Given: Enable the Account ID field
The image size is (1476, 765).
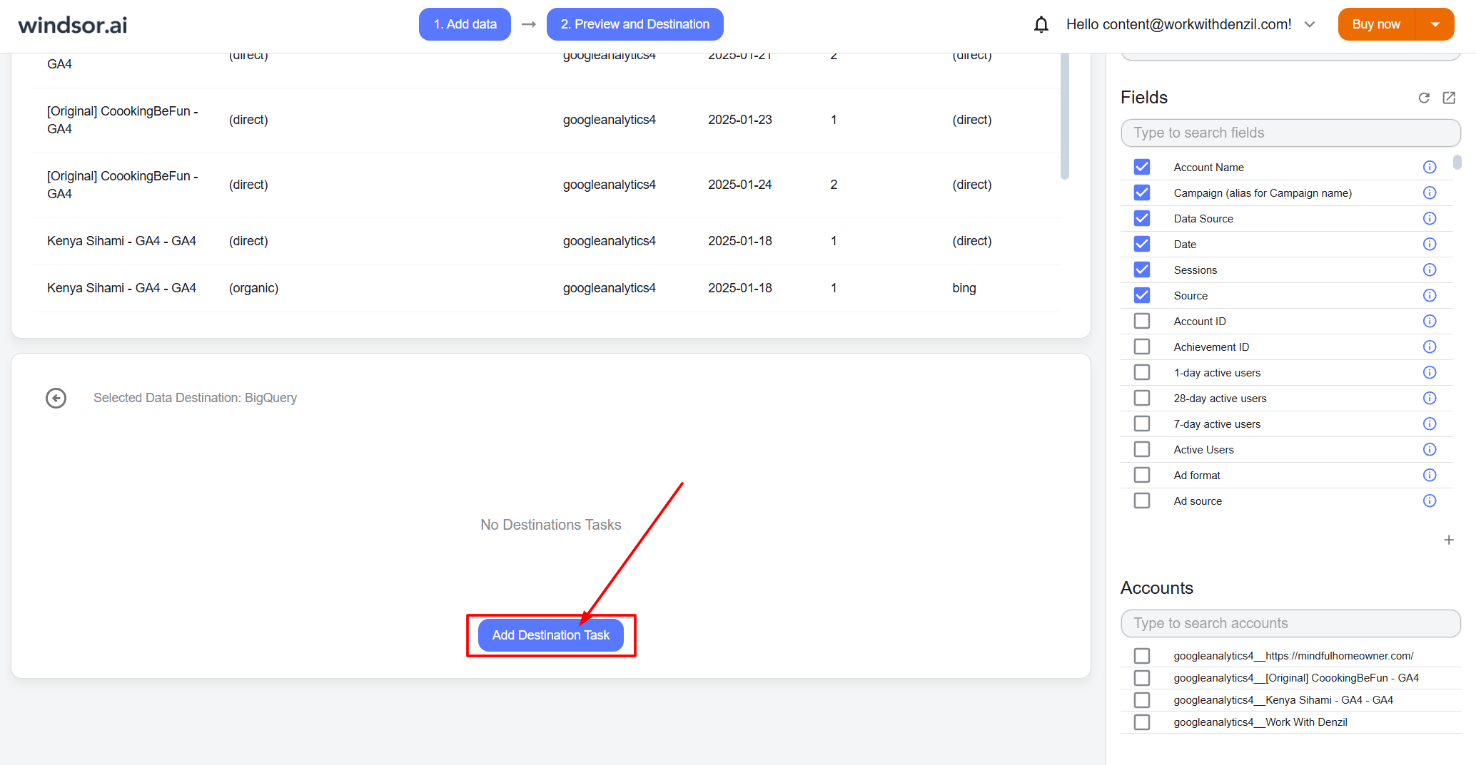Looking at the screenshot, I should [x=1141, y=321].
